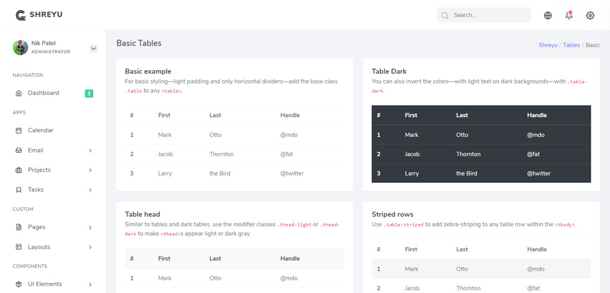The image size is (610, 293).
Task: Click Jacob in the Table Dark table
Action: point(412,154)
